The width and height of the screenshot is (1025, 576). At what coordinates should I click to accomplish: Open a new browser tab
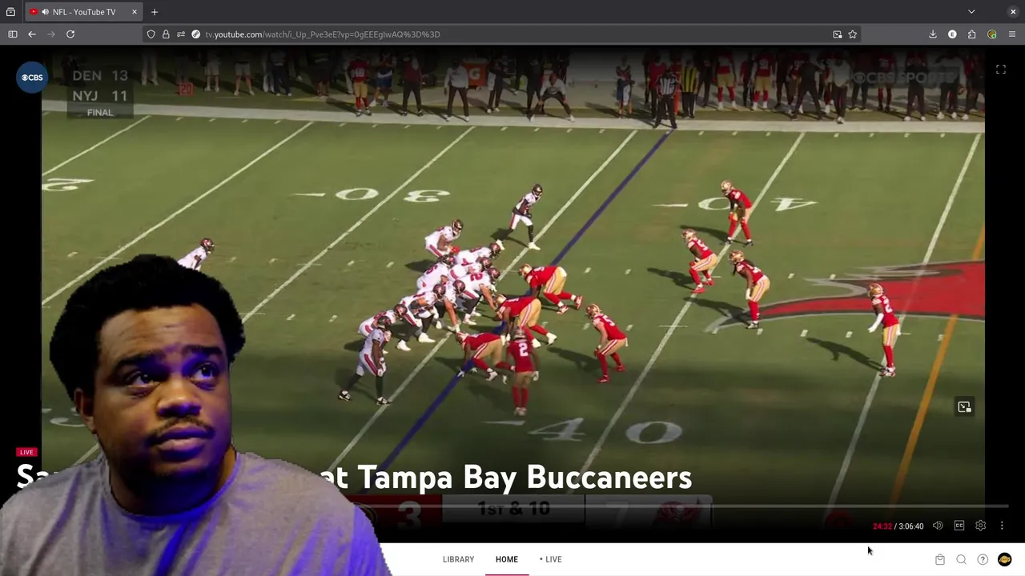[155, 12]
